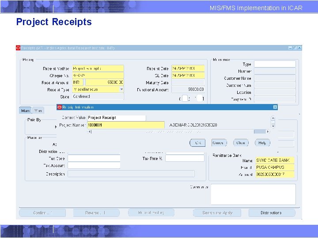The width and height of the screenshot is (318, 238).
Task: Click the right descriptive flexfield bracket box
Action: [200, 98]
